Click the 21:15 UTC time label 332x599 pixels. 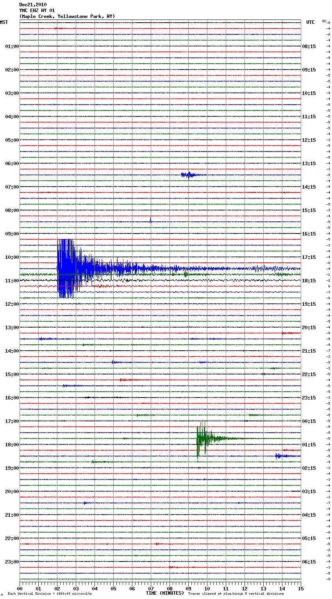point(309,351)
